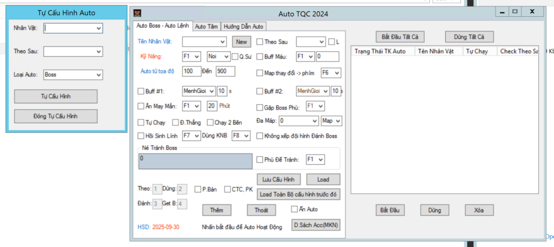
Task: Click the Auto TQC 2024 app icon
Action: [137, 13]
